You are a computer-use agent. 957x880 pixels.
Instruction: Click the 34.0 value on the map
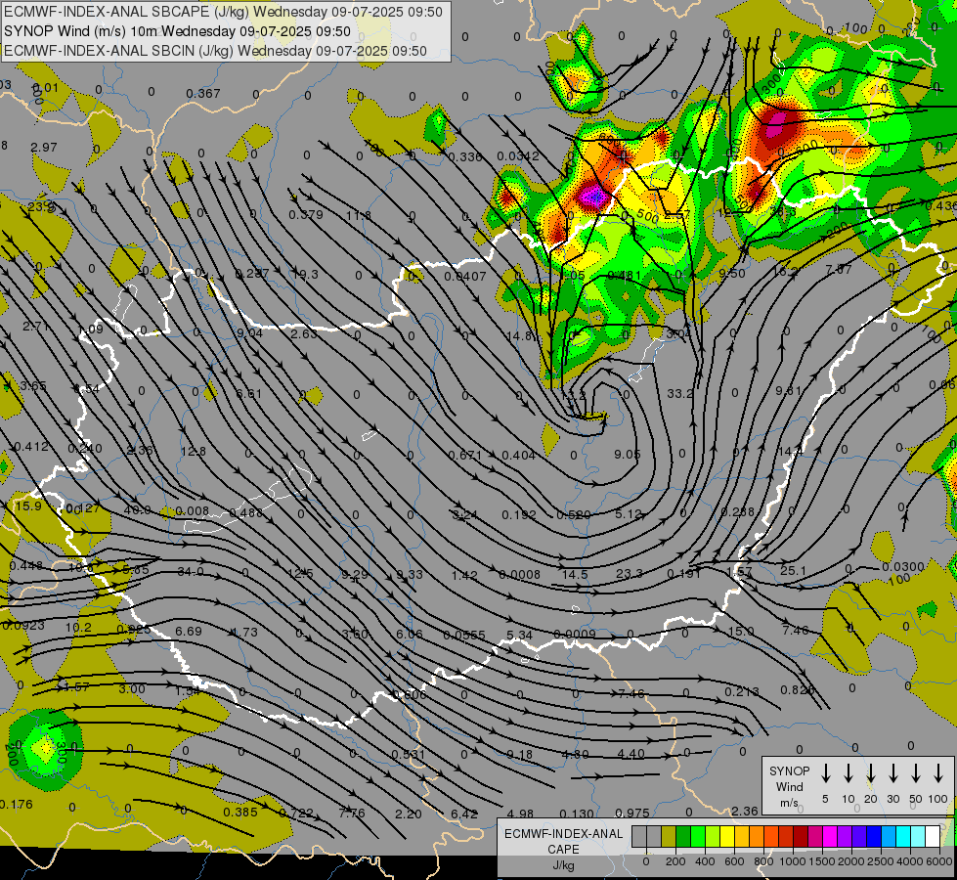point(191,572)
